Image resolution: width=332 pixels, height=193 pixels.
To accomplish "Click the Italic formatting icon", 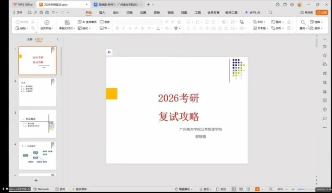I will click(124, 28).
